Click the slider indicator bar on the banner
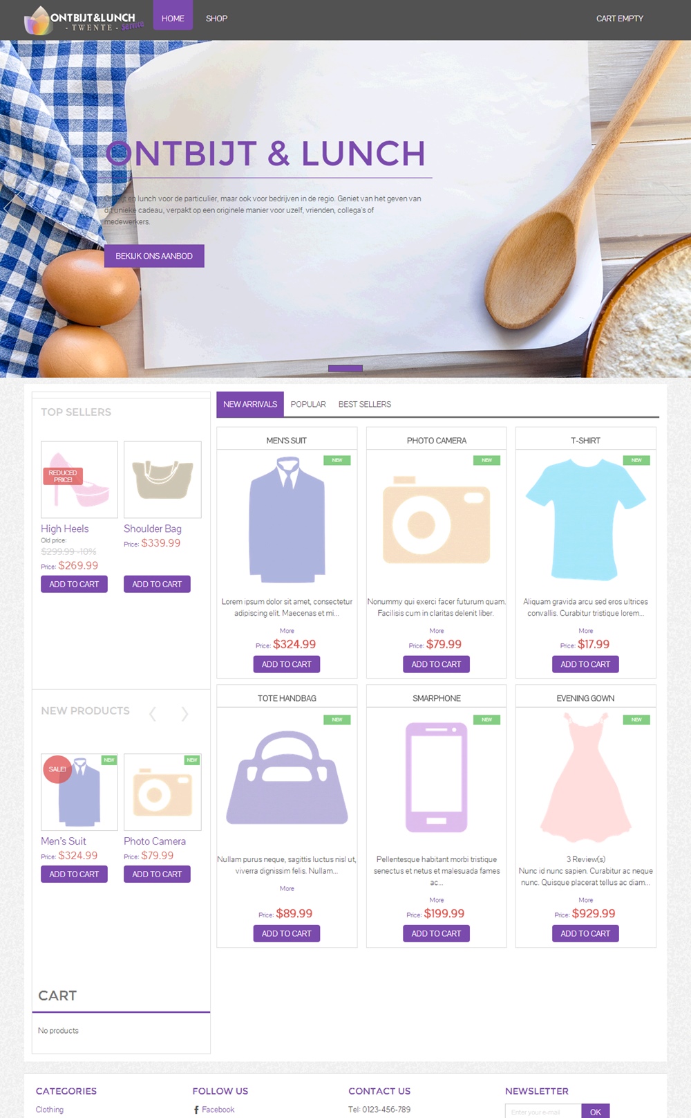This screenshot has width=691, height=1118. (x=345, y=368)
